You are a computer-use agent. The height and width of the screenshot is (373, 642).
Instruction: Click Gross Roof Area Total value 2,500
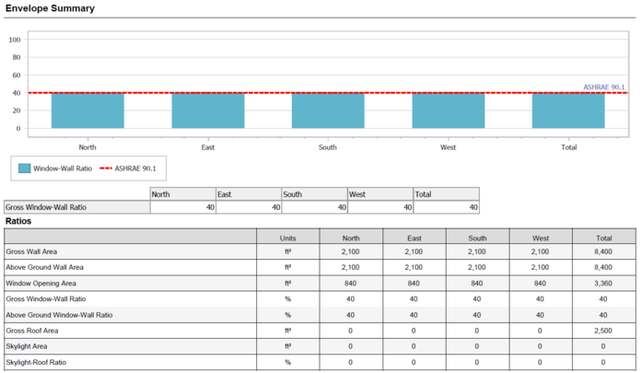(x=603, y=331)
